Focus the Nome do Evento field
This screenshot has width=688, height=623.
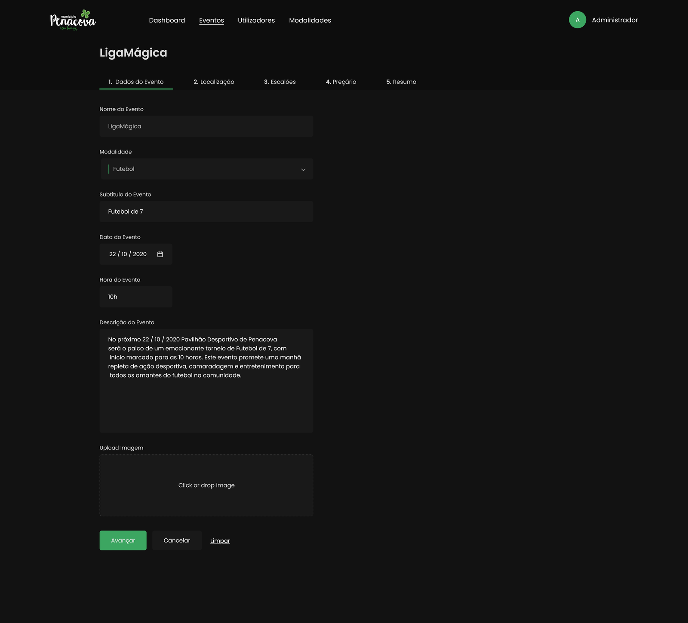206,126
